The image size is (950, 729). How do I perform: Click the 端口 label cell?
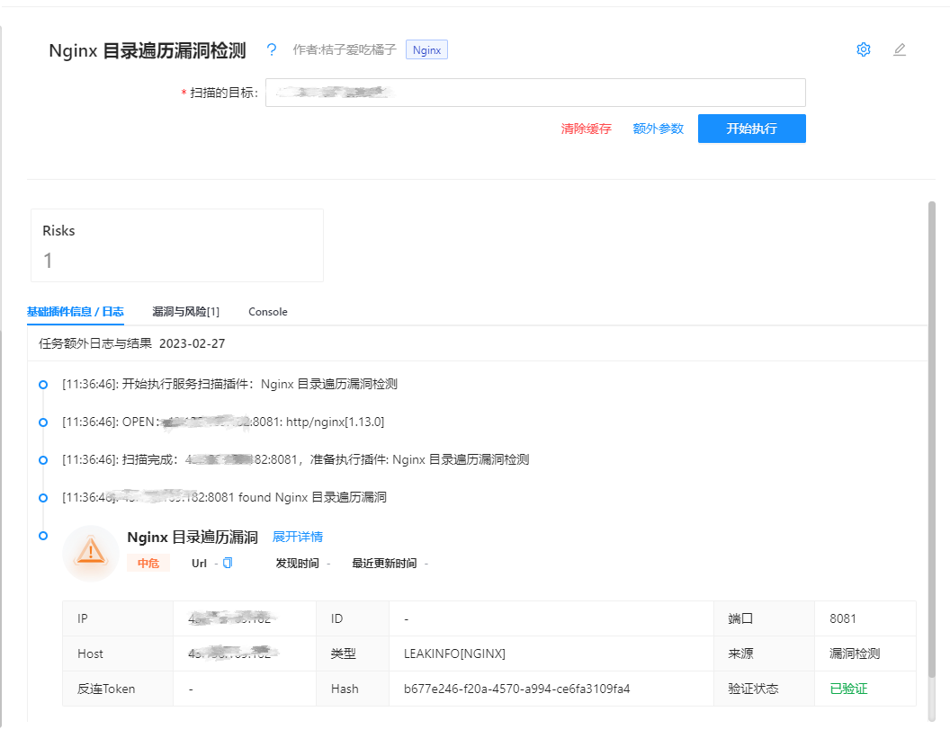[x=764, y=618]
